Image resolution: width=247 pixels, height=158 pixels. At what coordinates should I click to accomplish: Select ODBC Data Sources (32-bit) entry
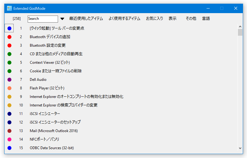(x=52, y=148)
